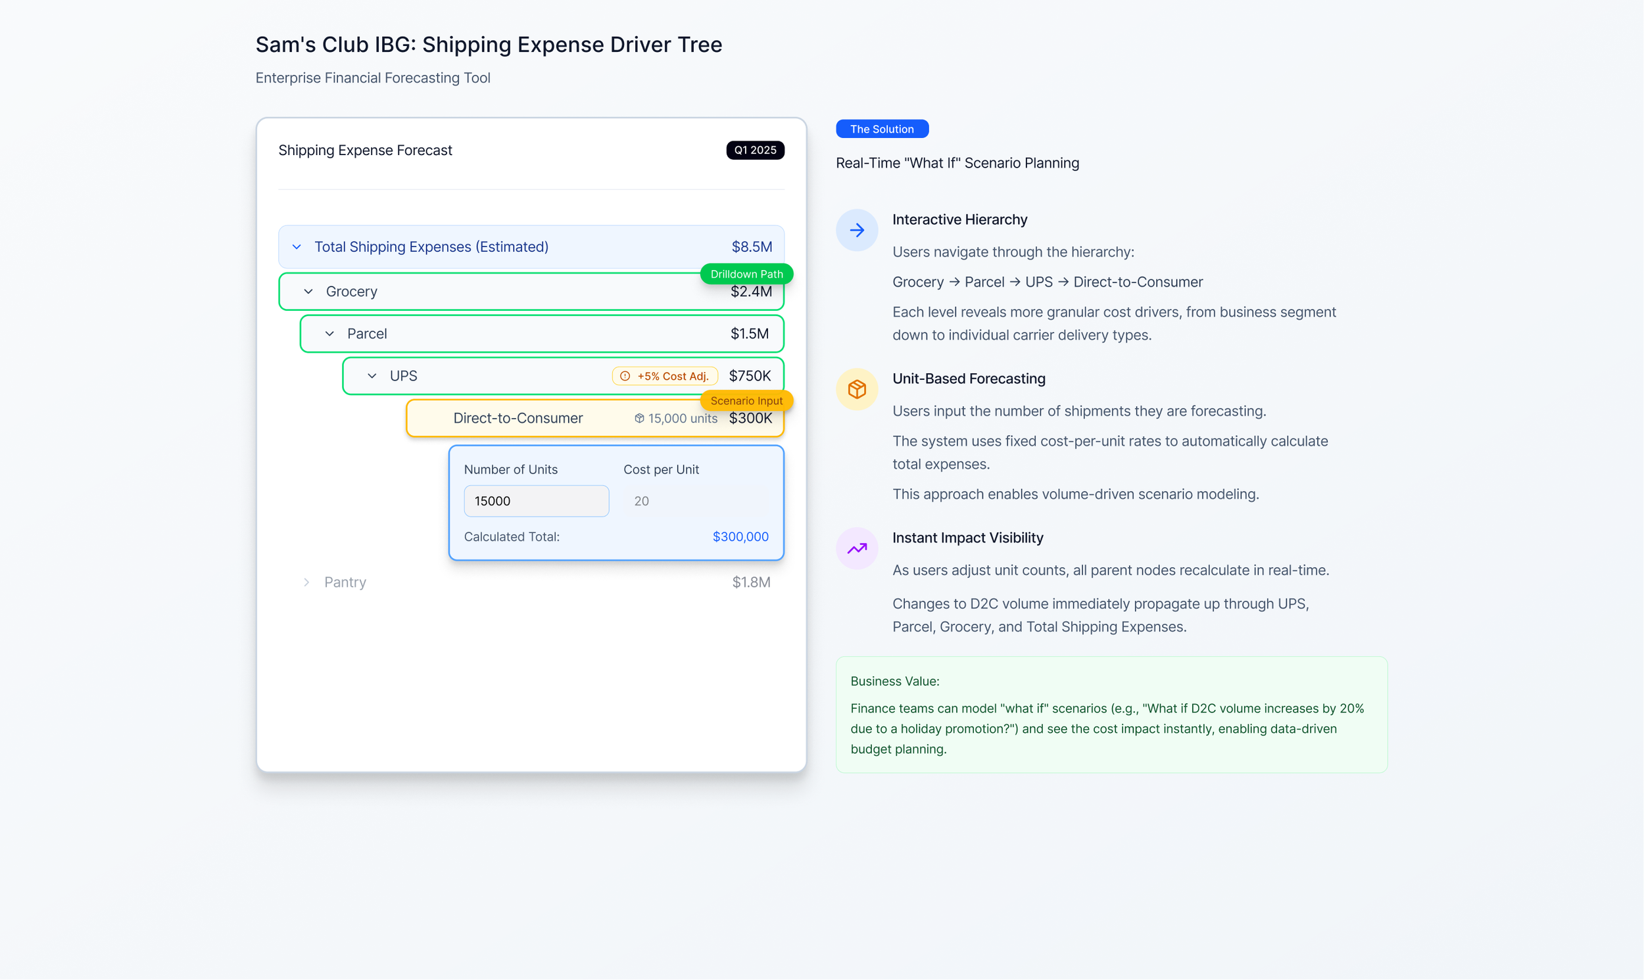Click the purple trending-up Instant Impact icon
This screenshot has height=980, width=1644.
coord(857,548)
